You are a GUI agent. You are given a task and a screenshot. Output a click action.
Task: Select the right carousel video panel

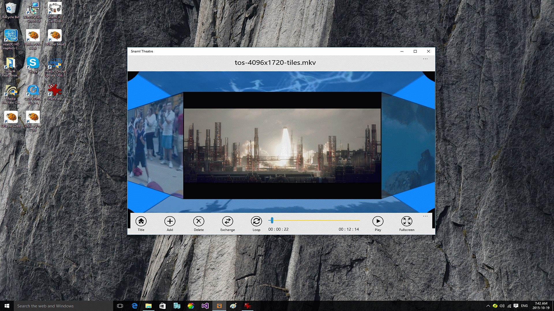click(407, 145)
